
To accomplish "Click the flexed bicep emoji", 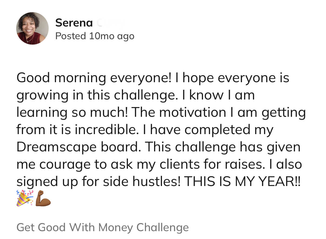I will coord(43,198).
